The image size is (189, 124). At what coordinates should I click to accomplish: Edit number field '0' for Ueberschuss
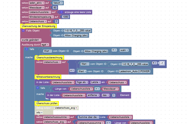click(56, 21)
